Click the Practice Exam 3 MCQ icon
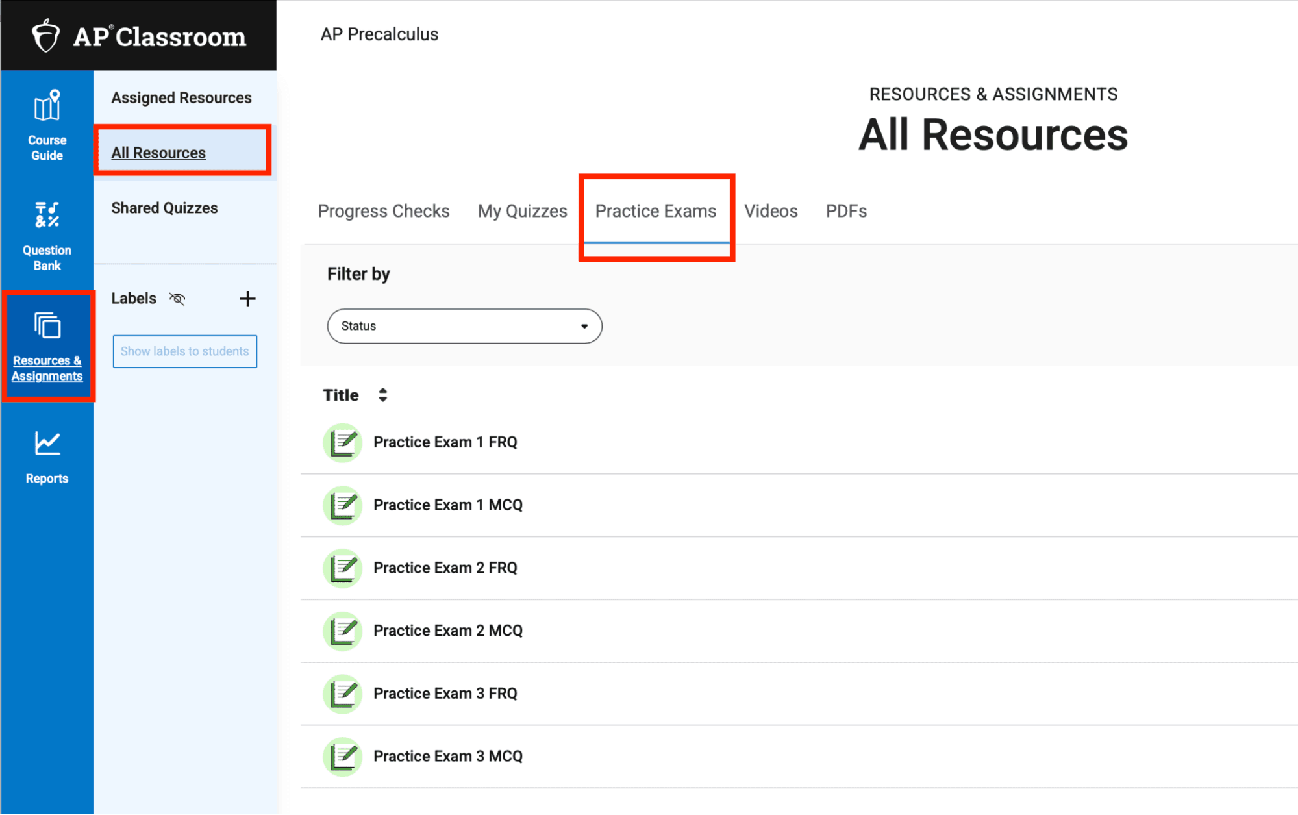This screenshot has width=1298, height=815. pyautogui.click(x=342, y=756)
